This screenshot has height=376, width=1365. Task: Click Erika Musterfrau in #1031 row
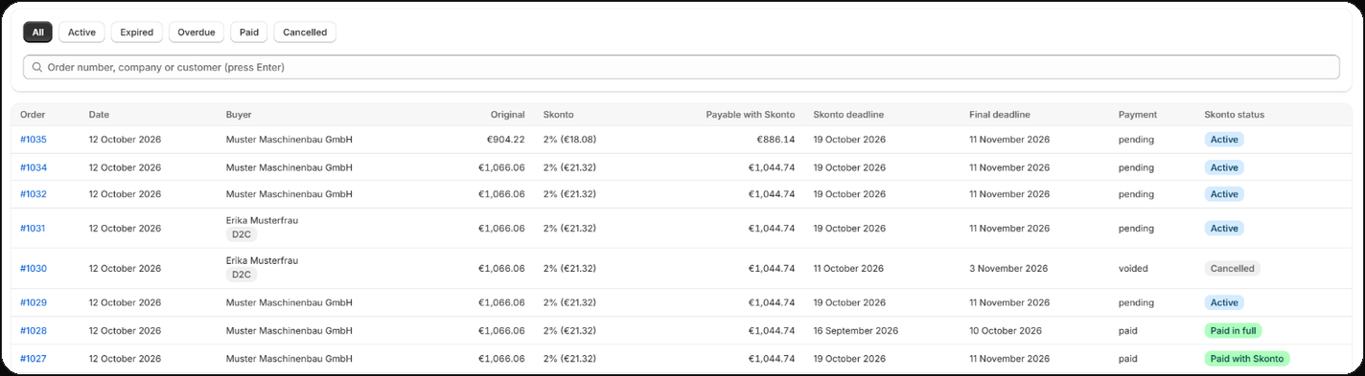click(262, 220)
